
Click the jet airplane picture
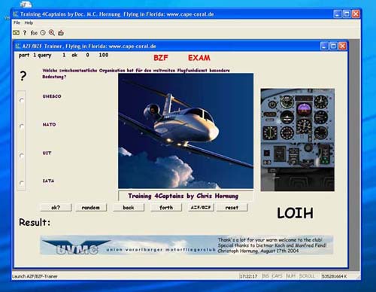coord(186,131)
